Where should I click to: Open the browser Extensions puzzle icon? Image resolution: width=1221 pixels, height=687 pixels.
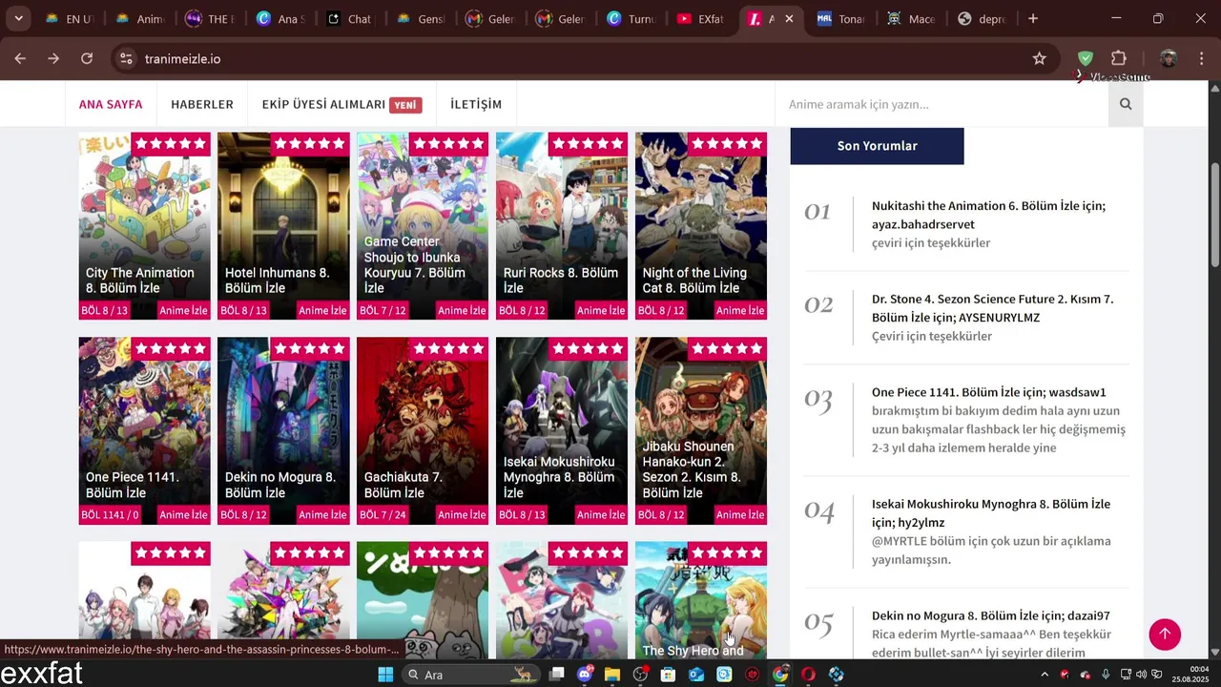click(1119, 58)
